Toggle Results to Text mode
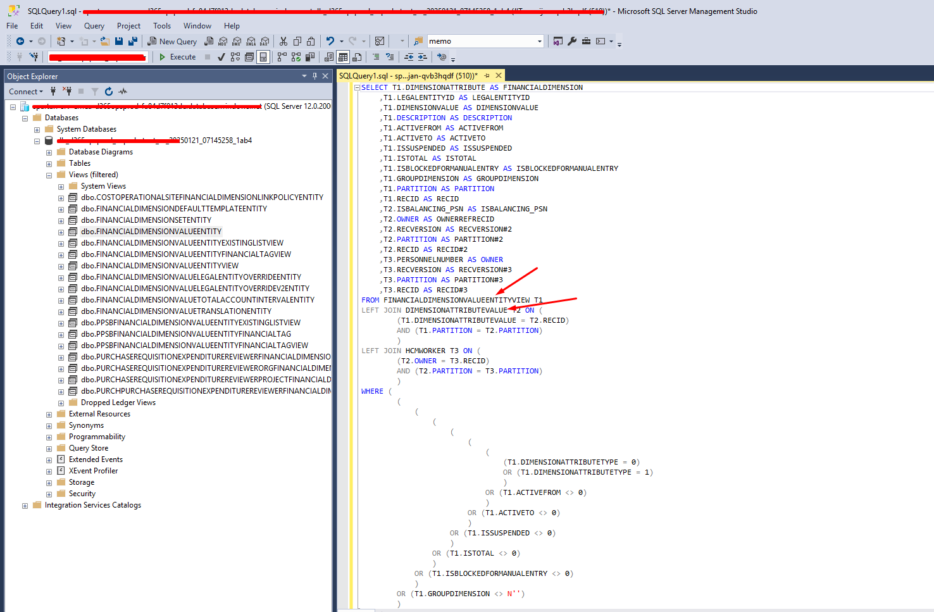This screenshot has width=934, height=612. point(328,57)
